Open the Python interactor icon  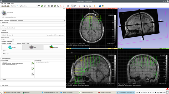click(x=103, y=6)
